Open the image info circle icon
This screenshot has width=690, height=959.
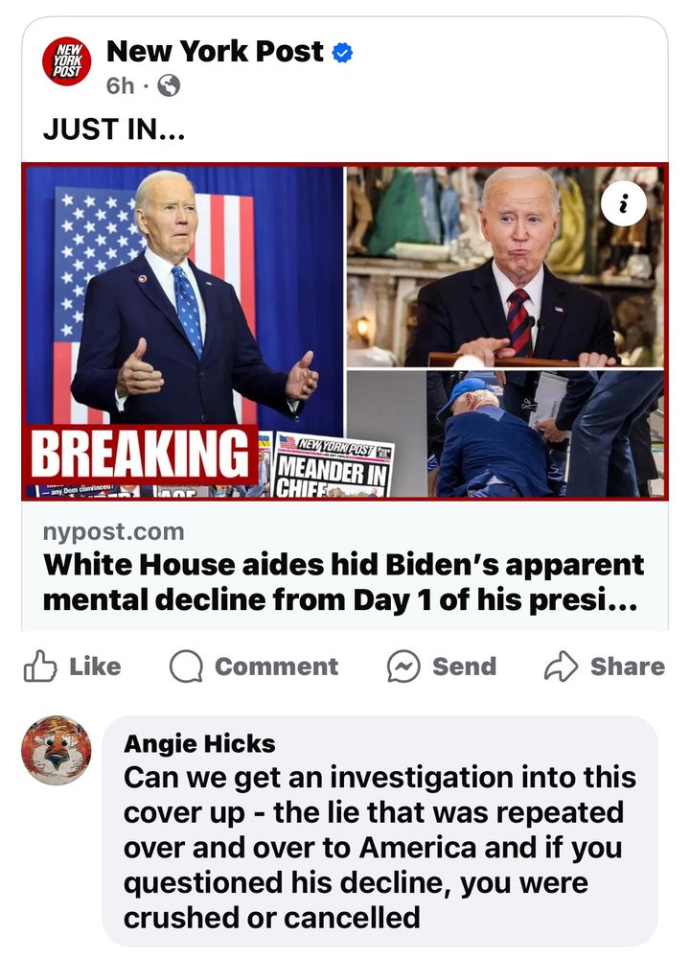(623, 204)
